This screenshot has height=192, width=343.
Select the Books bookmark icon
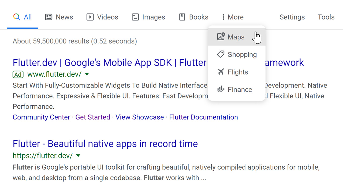[x=182, y=17]
